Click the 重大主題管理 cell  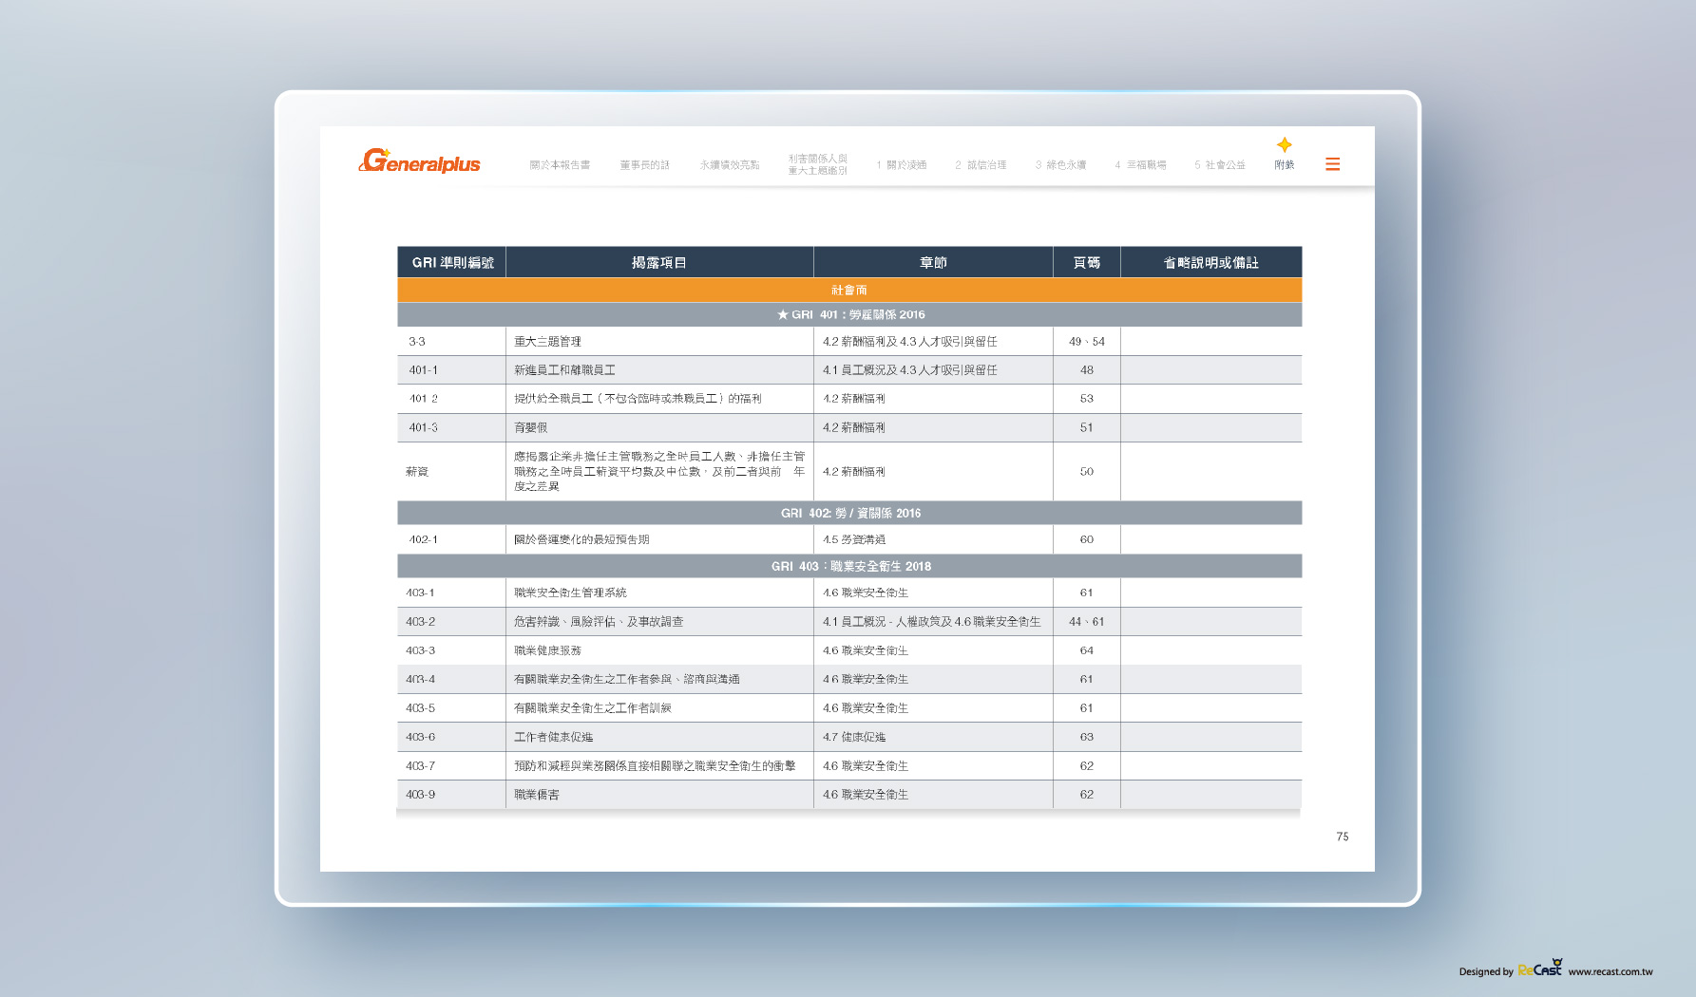pyautogui.click(x=659, y=341)
